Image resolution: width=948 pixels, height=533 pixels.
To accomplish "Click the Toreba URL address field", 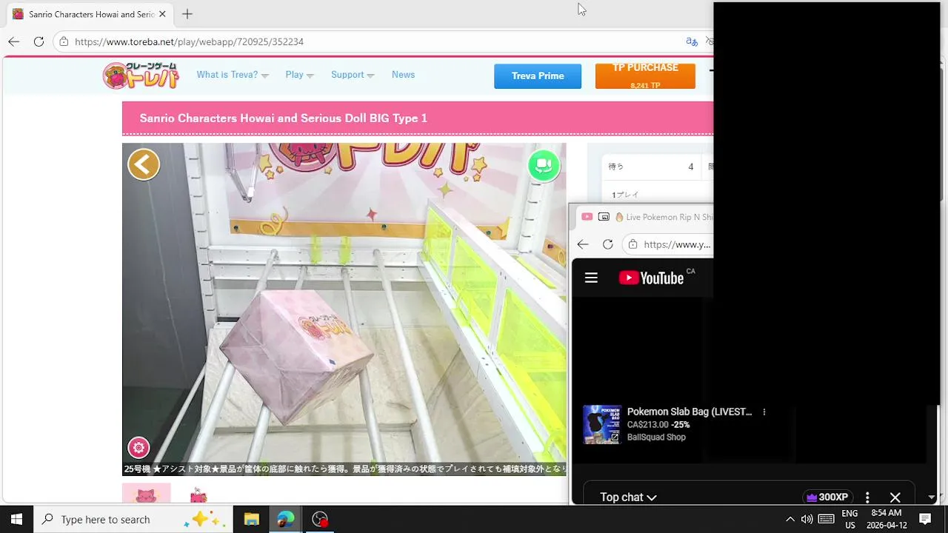I will pos(370,41).
